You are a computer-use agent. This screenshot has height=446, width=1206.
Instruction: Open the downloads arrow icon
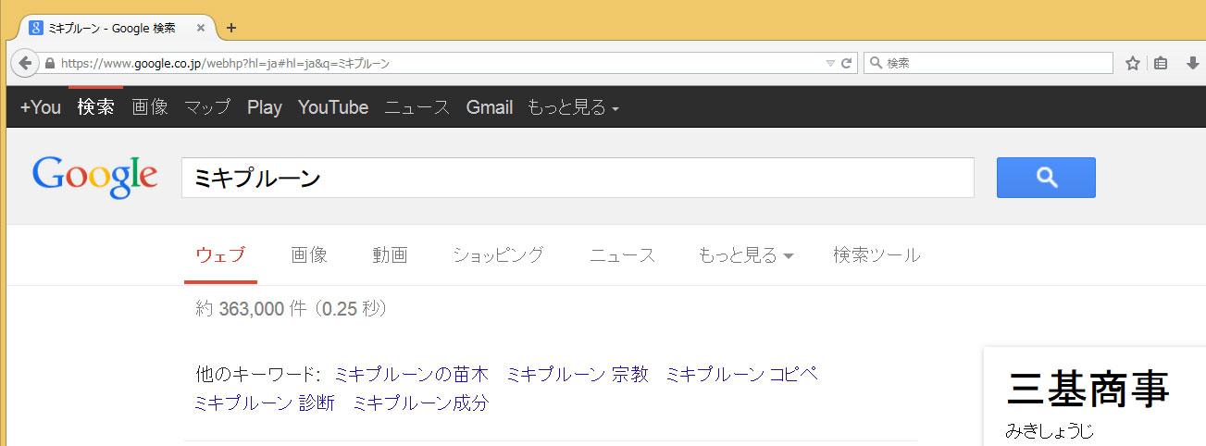point(1192,63)
